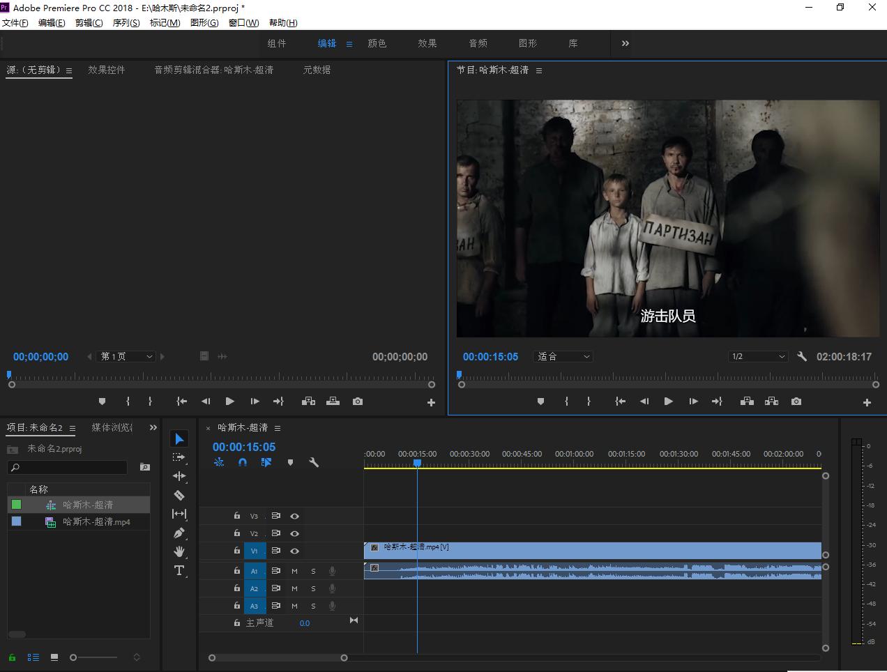The image size is (887, 672).
Task: Select the Ripple Edit tool
Action: pyautogui.click(x=179, y=476)
